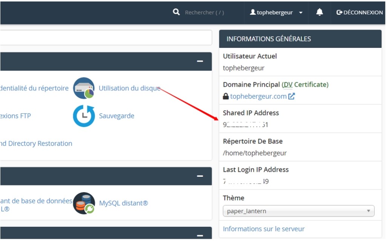This screenshot has width=386, height=243.
Task: Select tophebergeur under Utilisateur Actuel
Action: [244, 68]
